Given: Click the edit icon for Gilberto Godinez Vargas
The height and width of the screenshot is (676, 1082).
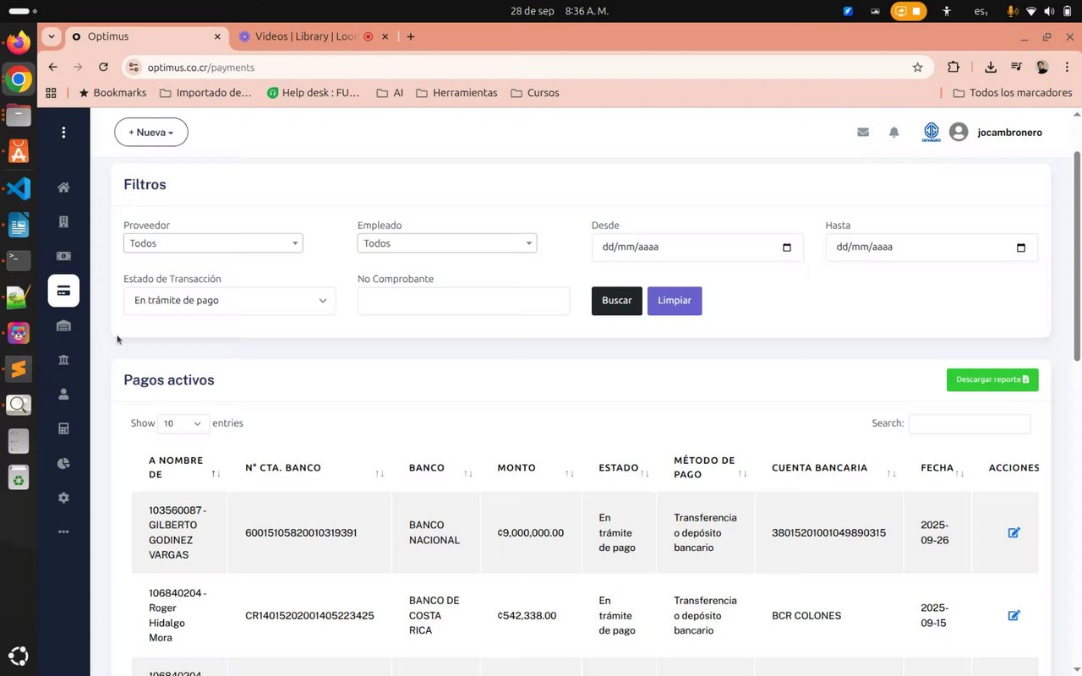Looking at the screenshot, I should click(1014, 532).
